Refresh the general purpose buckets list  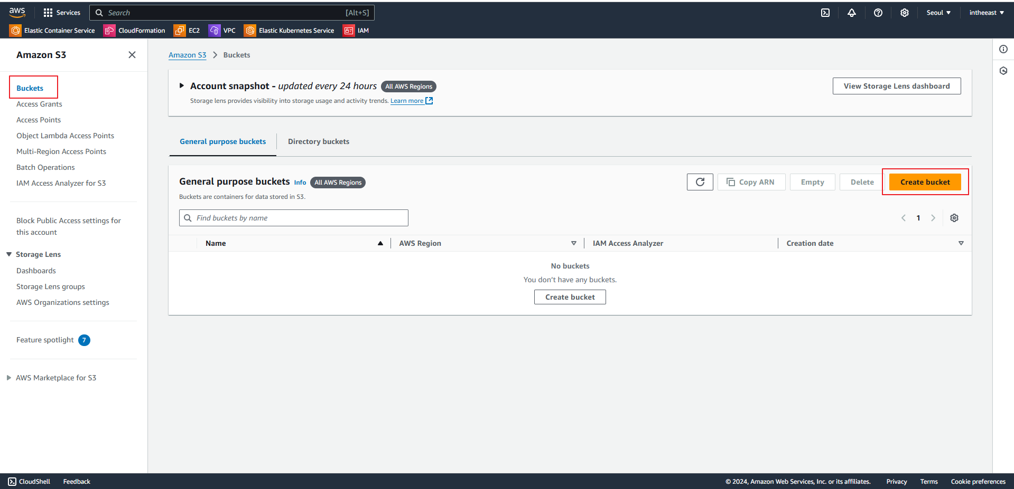tap(700, 182)
